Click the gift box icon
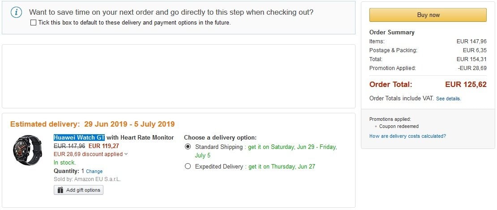 point(60,190)
